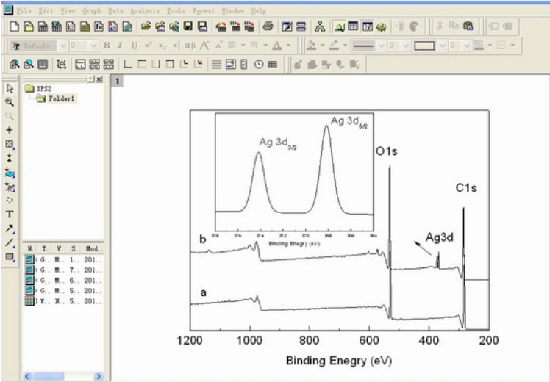Click the hatch pattern color swatch
This screenshot has width=550, height=382.
pyautogui.click(x=479, y=46)
